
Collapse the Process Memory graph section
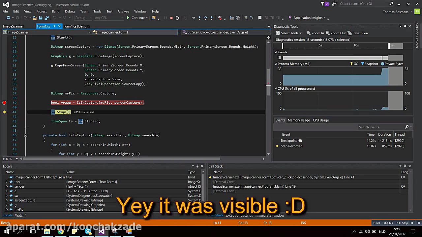(276, 64)
